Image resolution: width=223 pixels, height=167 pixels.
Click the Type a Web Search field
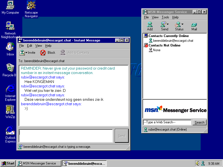tap(167, 122)
